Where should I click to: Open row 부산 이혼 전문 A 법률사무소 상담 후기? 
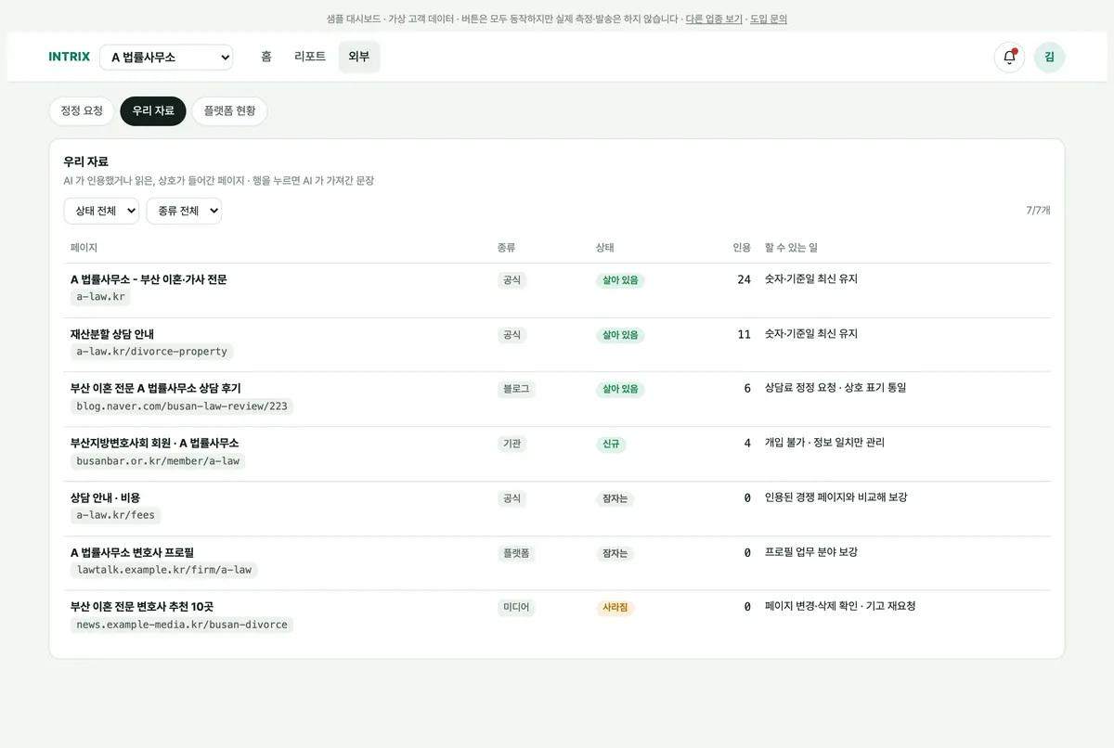[x=557, y=400]
